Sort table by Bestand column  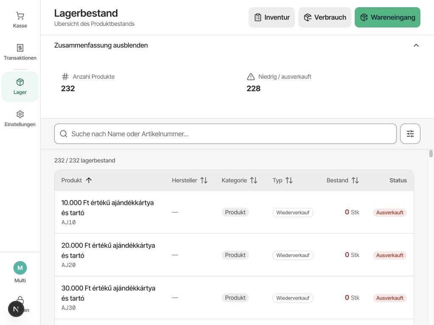point(342,180)
